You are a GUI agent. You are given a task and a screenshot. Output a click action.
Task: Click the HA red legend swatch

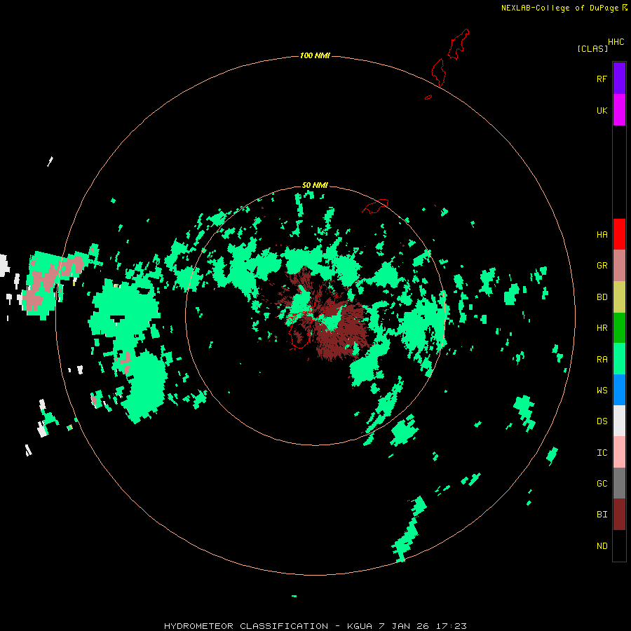[619, 234]
